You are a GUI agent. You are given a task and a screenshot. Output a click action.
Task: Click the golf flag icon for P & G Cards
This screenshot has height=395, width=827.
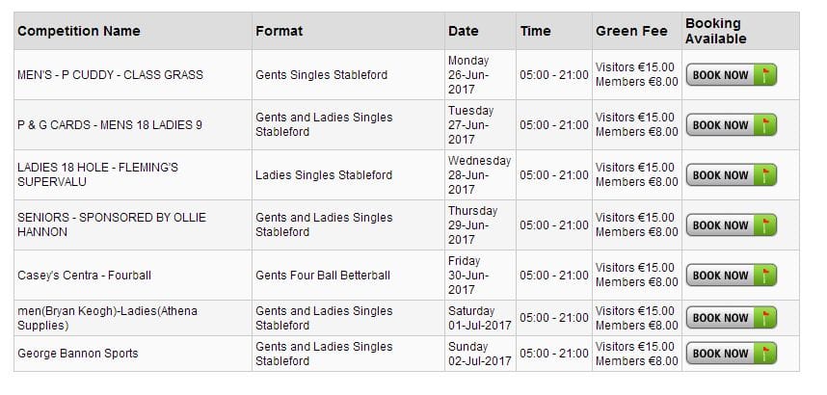point(765,125)
